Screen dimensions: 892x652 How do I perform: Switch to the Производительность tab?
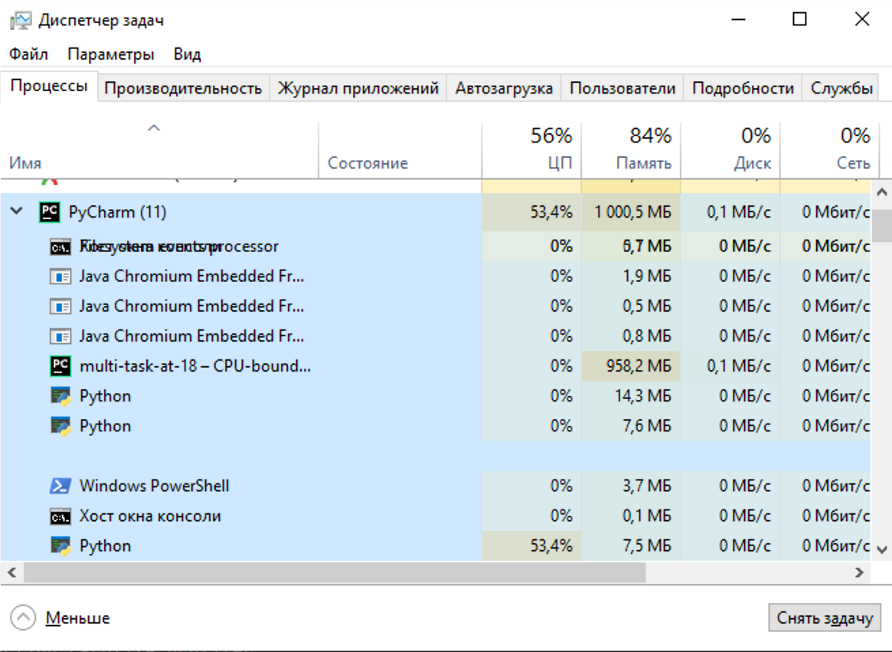pos(183,88)
